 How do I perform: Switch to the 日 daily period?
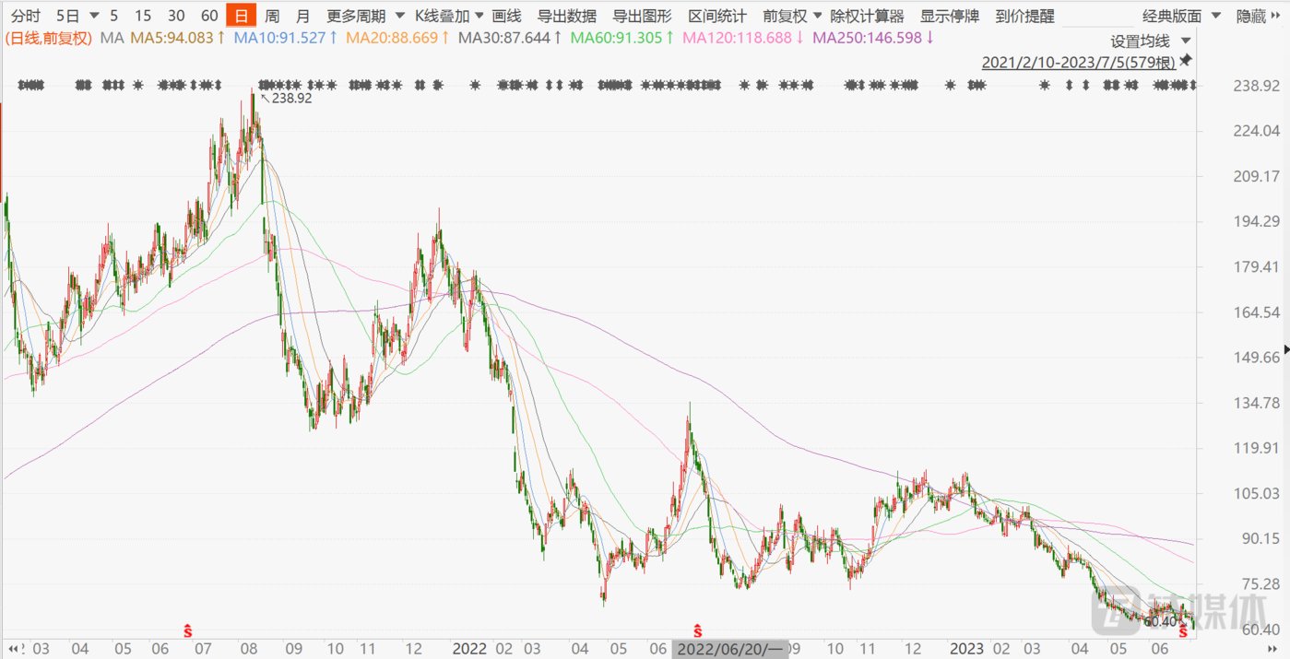tap(241, 16)
